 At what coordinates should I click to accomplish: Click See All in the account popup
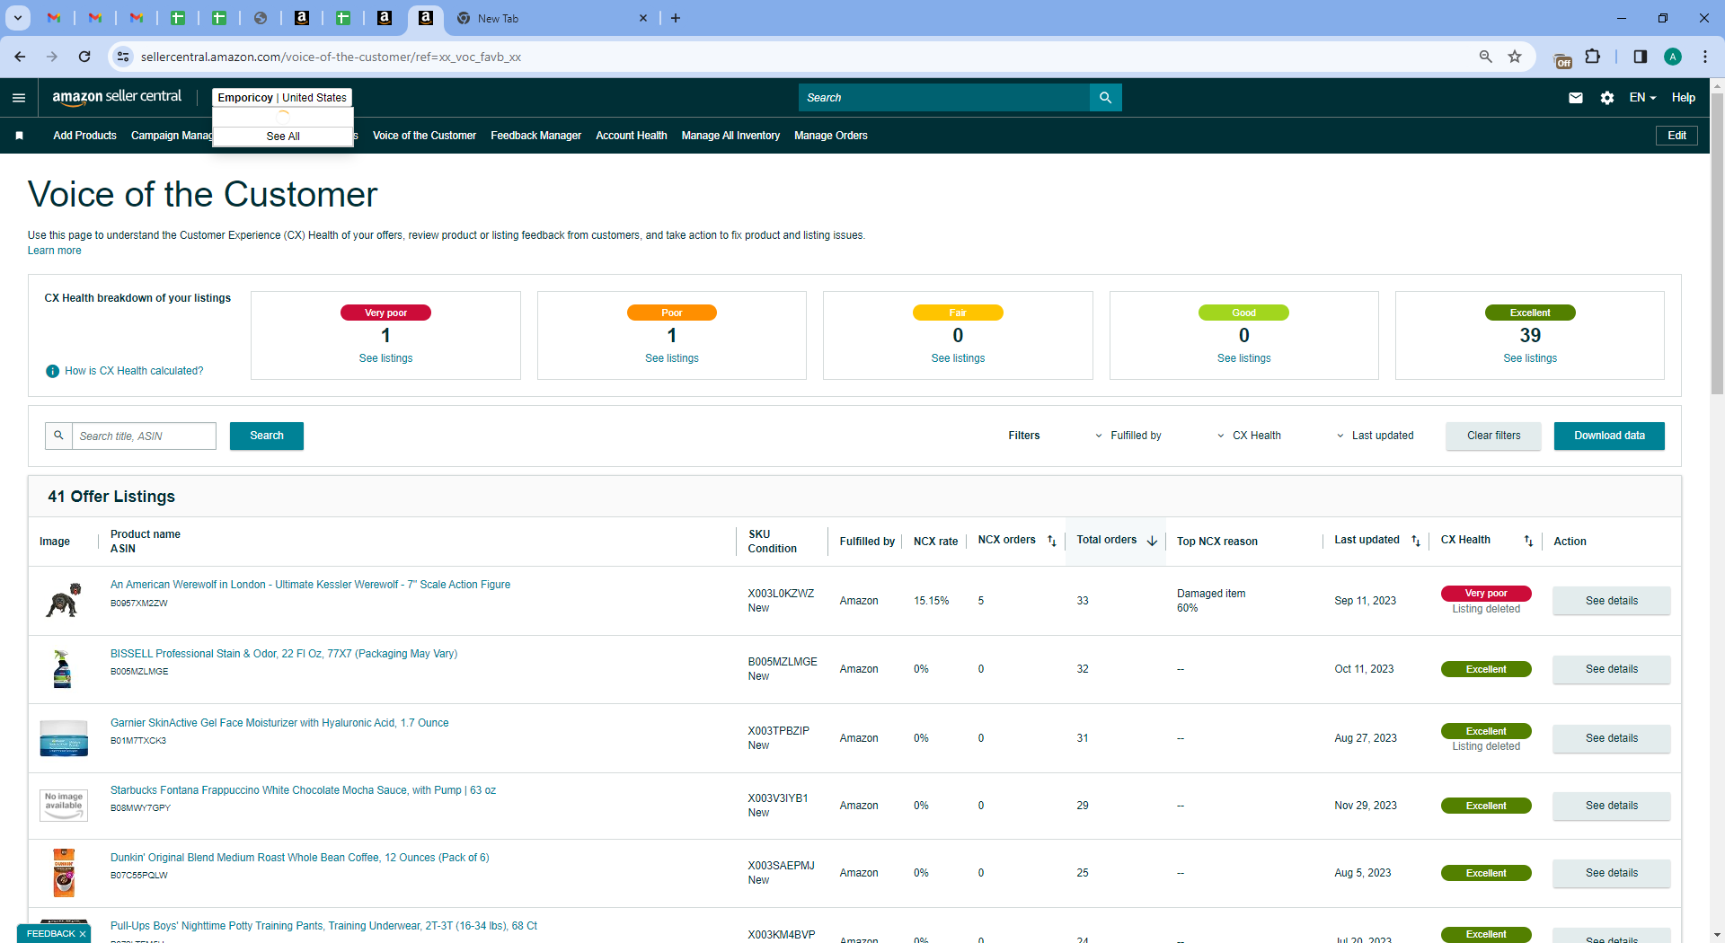coord(283,137)
